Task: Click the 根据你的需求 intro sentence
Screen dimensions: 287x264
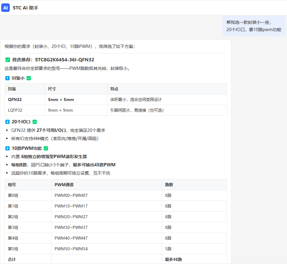Action: (70, 46)
